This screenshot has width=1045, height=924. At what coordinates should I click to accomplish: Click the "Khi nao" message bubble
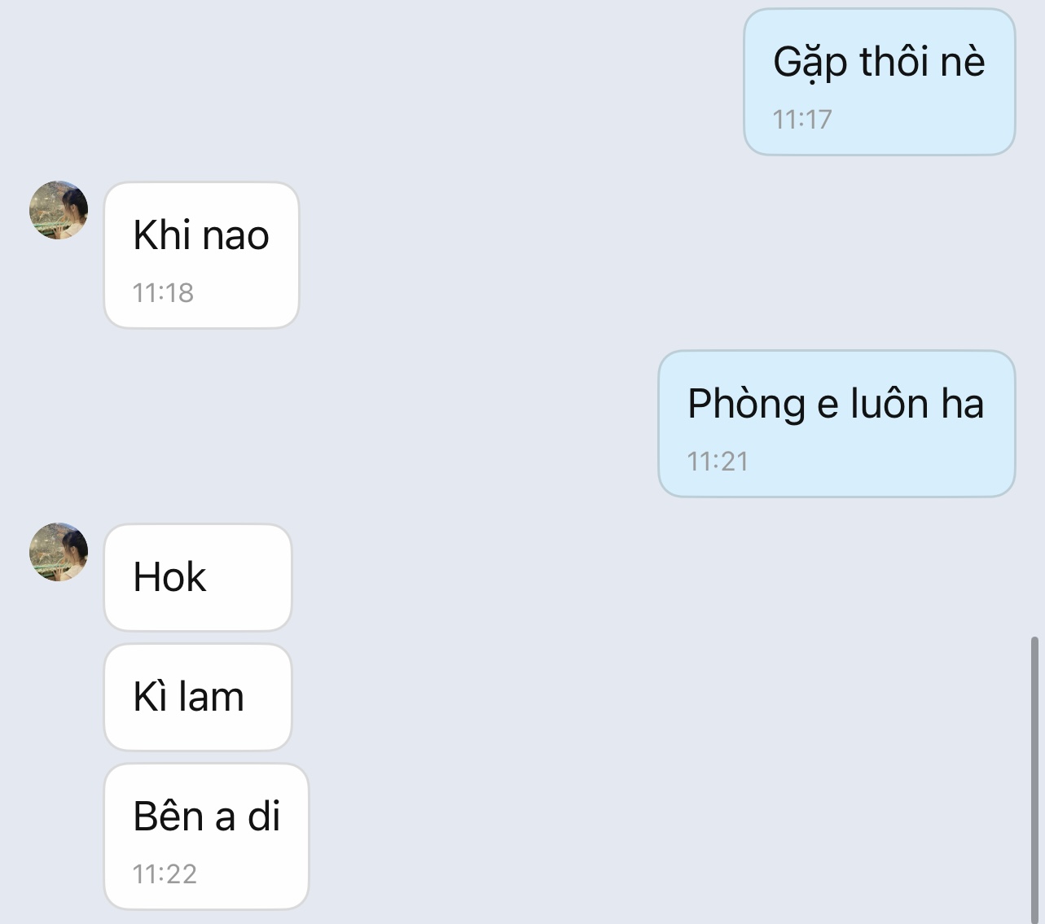[201, 255]
